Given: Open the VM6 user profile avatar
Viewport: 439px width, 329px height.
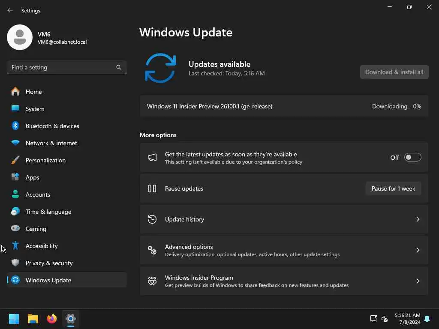Looking at the screenshot, I should [x=20, y=37].
